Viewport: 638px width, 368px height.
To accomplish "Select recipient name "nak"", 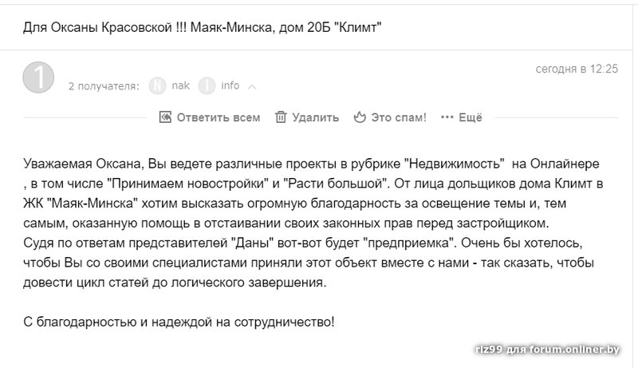I will tap(181, 85).
